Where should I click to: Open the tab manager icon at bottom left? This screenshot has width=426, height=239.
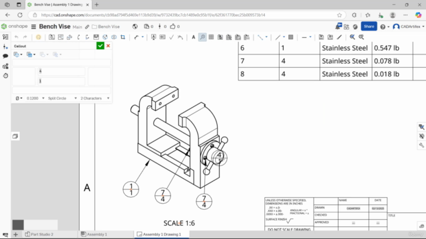5,234
